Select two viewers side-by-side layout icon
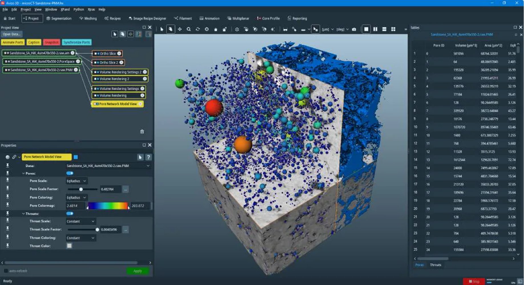 [375, 29]
